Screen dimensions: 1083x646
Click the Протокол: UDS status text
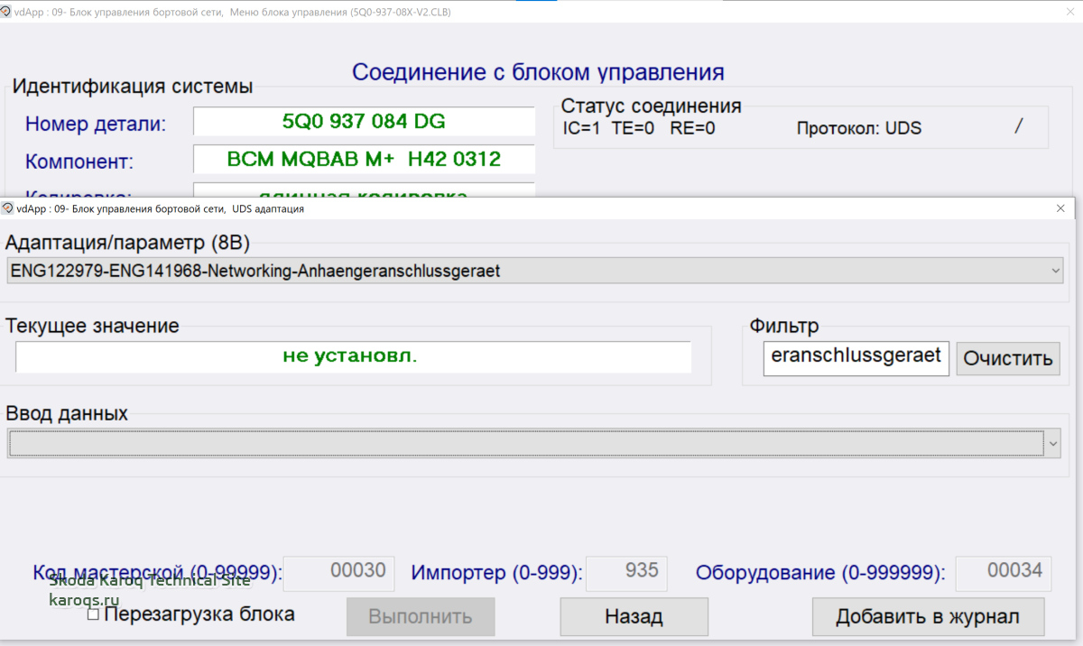[x=858, y=128]
